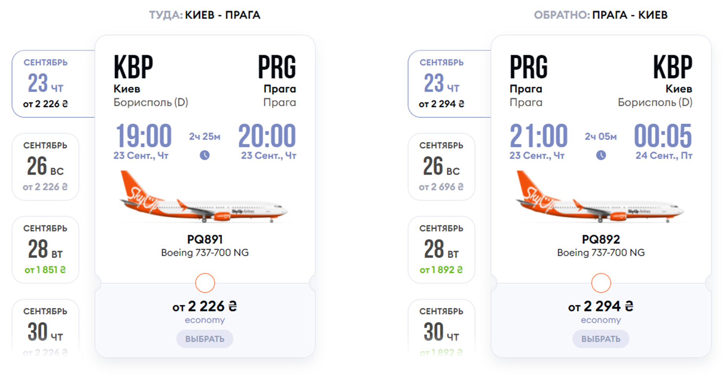This screenshot has width=725, height=391.
Task: Select the economy fare radio circle for Prague–Kyiv
Action: pos(601,283)
